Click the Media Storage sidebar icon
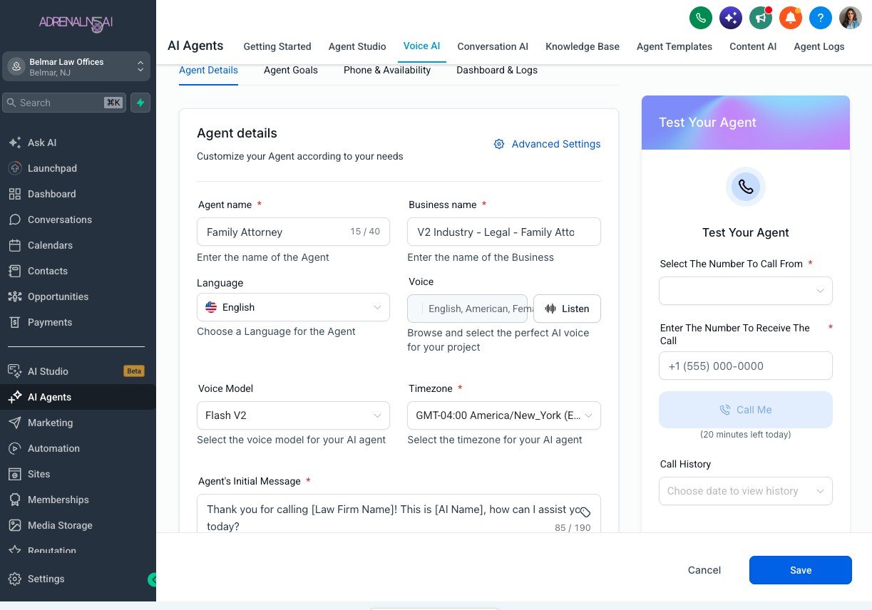This screenshot has height=610, width=872. 14,525
